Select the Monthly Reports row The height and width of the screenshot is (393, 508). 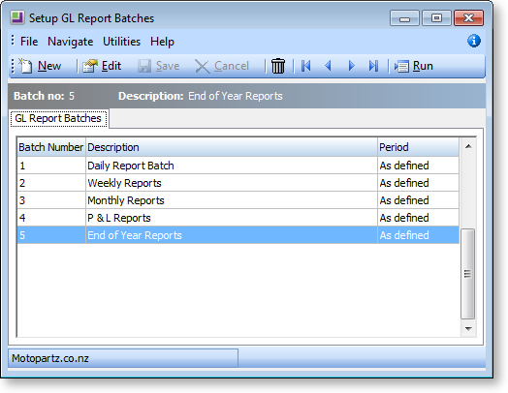click(238, 200)
